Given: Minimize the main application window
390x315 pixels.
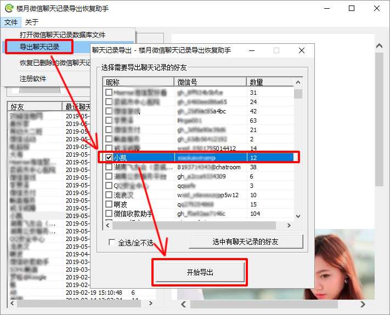Looking at the screenshot, I should coord(327,8).
